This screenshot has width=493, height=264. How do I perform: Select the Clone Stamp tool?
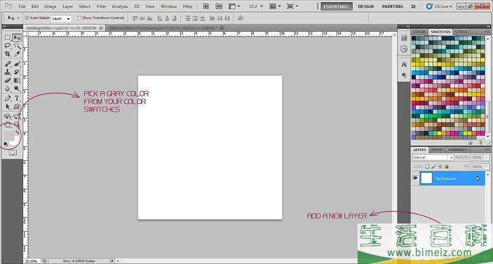(x=7, y=72)
